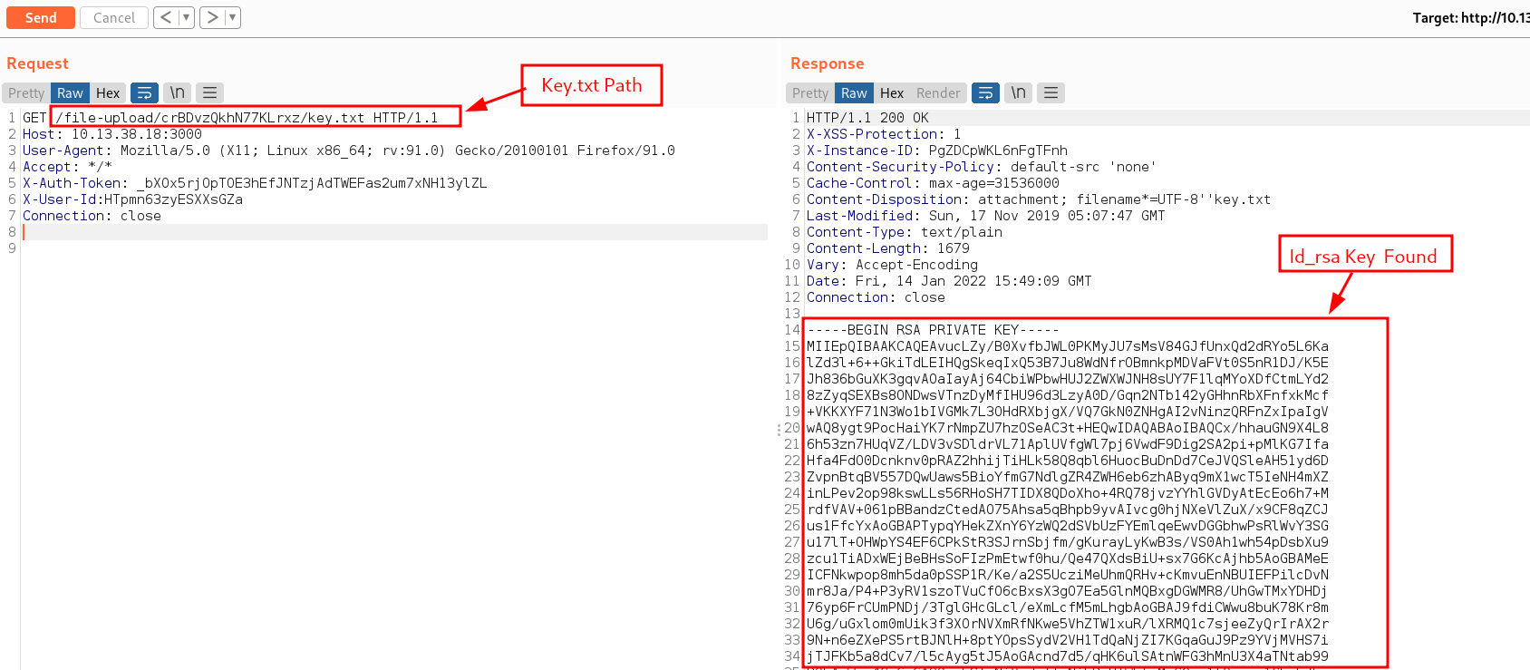Click the BEGIN RSA PRIVATE KEY line
Image resolution: width=1530 pixels, height=670 pixels.
tap(933, 330)
